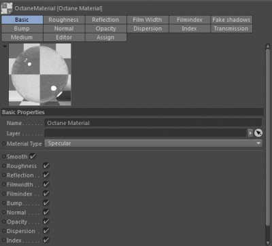Viewport: 272px width, 246px height.
Task: Go to the Assign tab
Action: [105, 37]
